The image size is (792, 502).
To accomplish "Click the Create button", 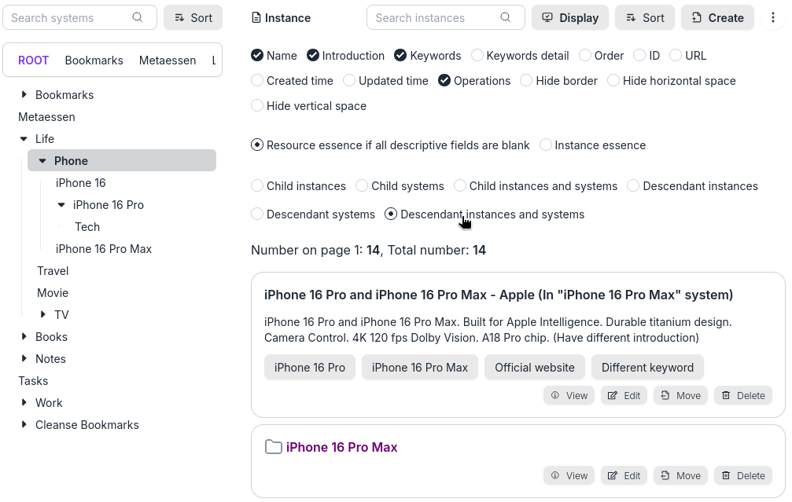I will tap(717, 17).
